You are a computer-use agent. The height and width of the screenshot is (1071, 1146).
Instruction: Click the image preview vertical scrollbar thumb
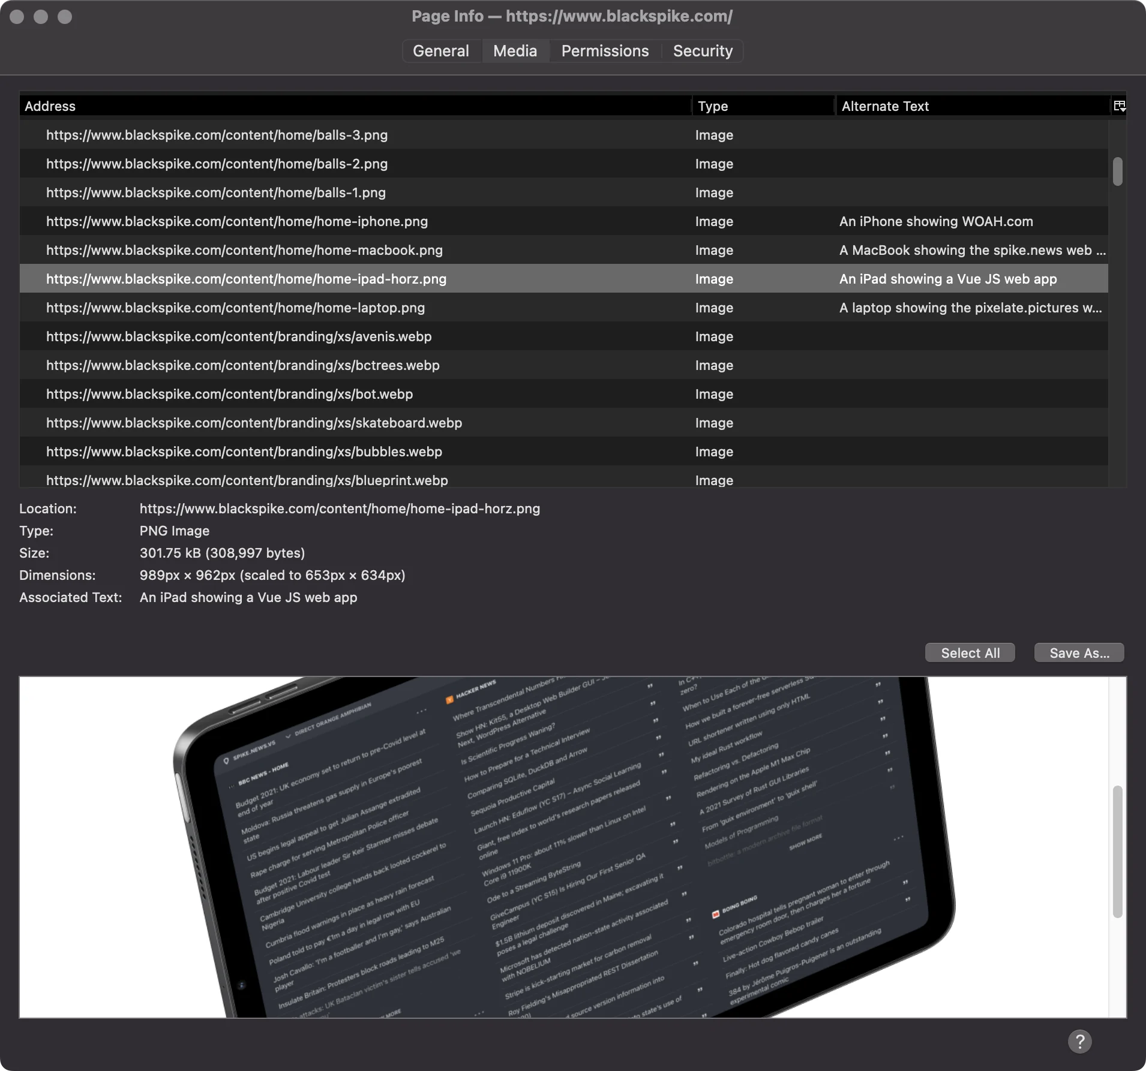pos(1117,852)
